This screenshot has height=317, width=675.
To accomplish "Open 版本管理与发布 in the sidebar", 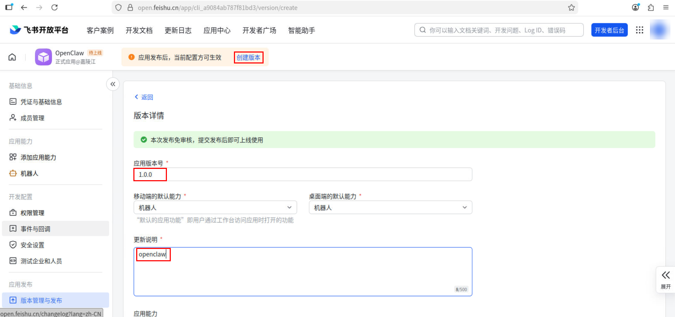I will [x=55, y=300].
